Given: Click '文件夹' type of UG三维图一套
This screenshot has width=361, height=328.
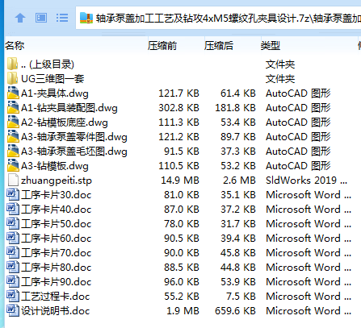Looking at the screenshot, I should pos(280,79).
